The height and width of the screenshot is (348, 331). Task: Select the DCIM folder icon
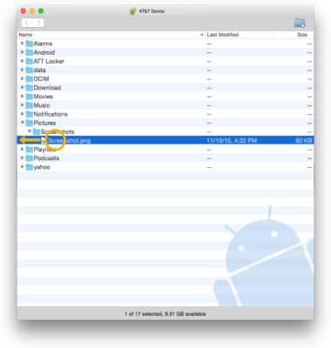click(x=30, y=79)
